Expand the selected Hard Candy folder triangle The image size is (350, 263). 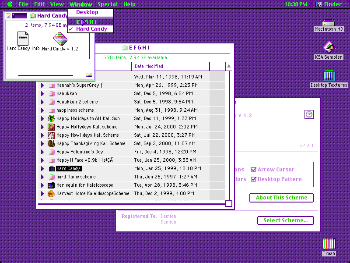[42, 168]
